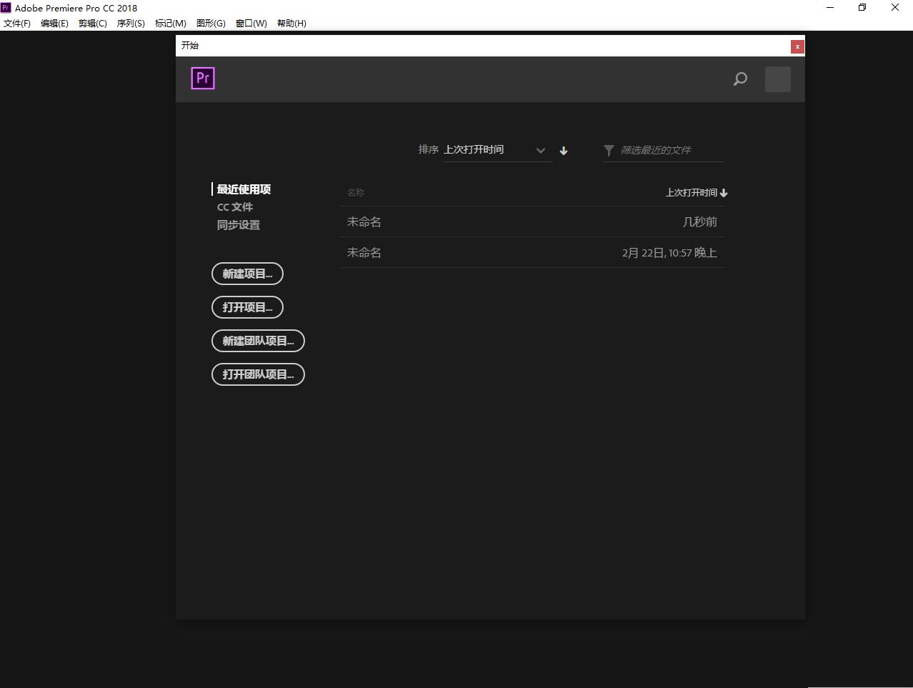Click the Premiere Pro logo on the start screen
The width and height of the screenshot is (913, 688).
(202, 79)
